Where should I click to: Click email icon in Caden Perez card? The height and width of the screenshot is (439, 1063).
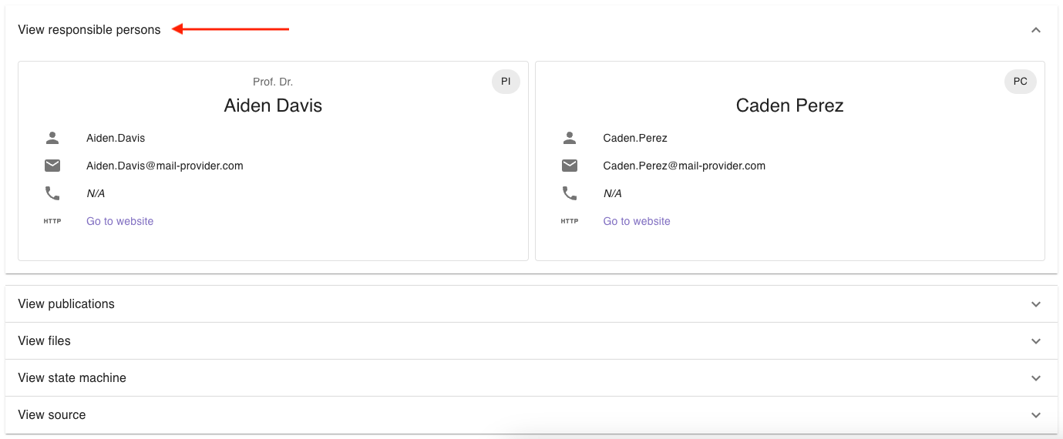tap(570, 166)
